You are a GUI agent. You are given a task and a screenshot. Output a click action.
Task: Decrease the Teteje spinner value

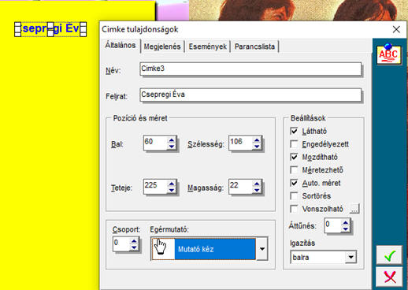(x=172, y=190)
